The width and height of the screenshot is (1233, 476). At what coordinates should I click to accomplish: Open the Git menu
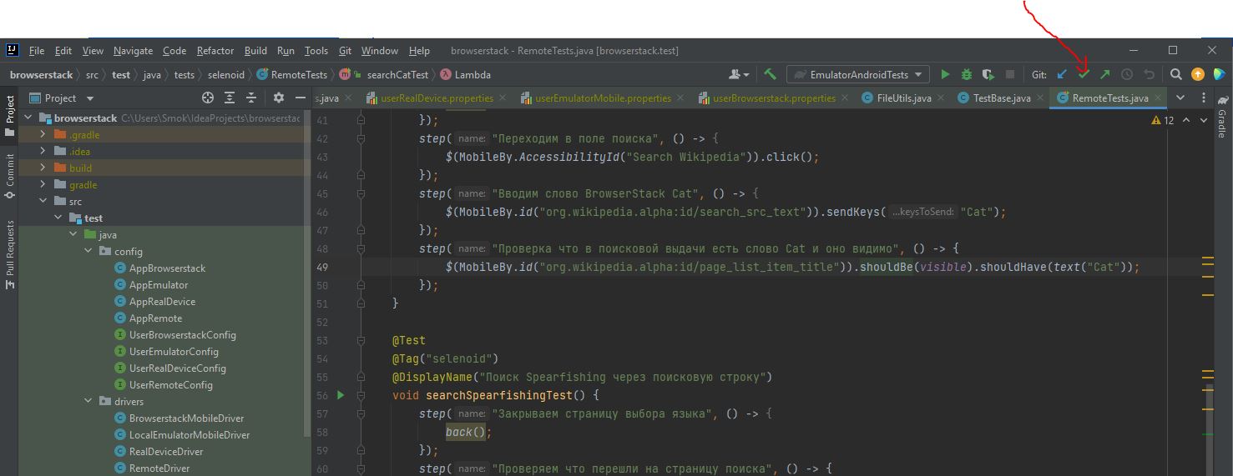pos(345,51)
